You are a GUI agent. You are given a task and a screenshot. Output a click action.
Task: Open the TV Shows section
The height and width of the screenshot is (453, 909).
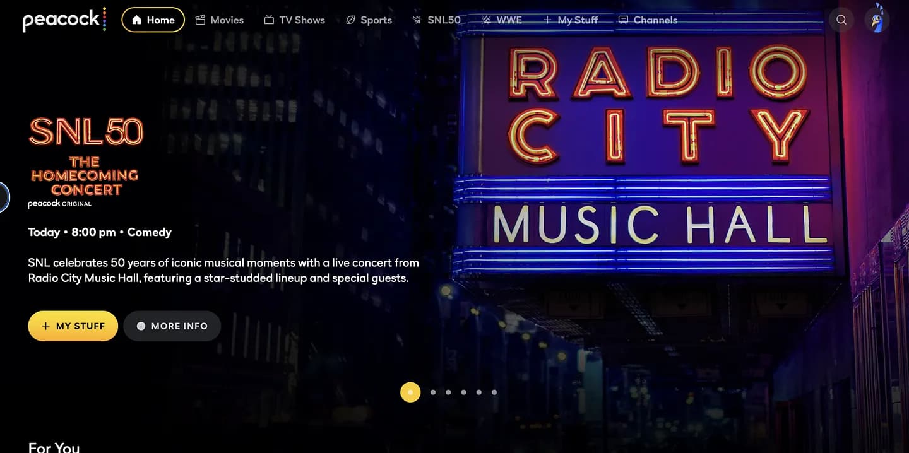pyautogui.click(x=294, y=20)
